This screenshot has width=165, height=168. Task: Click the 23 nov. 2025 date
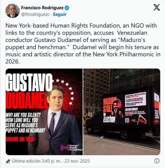click(77, 161)
